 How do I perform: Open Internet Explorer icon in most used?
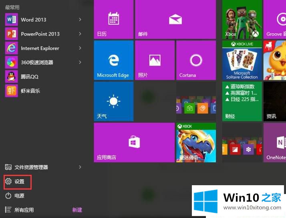click(x=12, y=48)
